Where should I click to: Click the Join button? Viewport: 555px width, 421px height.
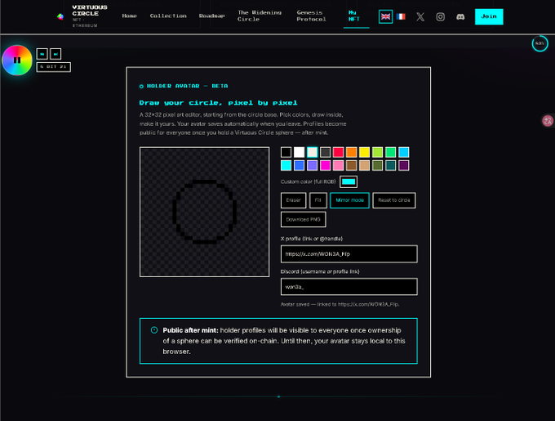tap(489, 16)
